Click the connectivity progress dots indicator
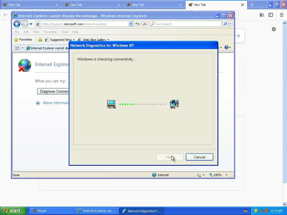This screenshot has width=287, height=215. click(143, 104)
